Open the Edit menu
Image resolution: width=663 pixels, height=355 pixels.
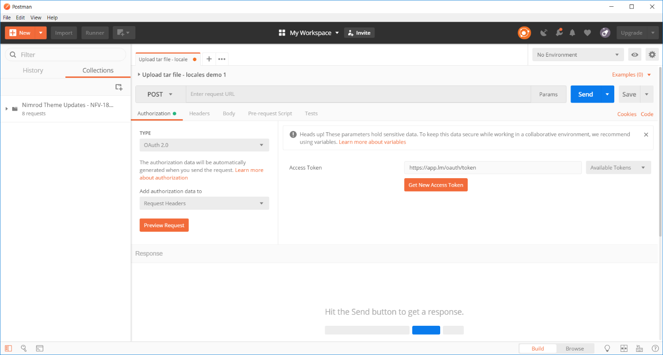20,18
